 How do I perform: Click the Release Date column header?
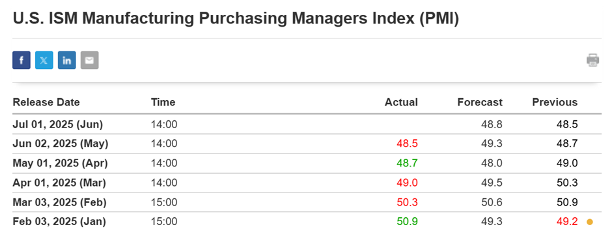tap(46, 103)
